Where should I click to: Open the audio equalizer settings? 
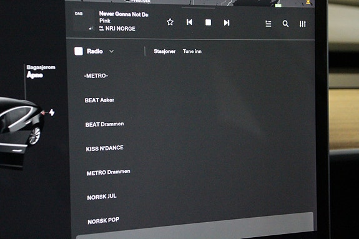302,24
